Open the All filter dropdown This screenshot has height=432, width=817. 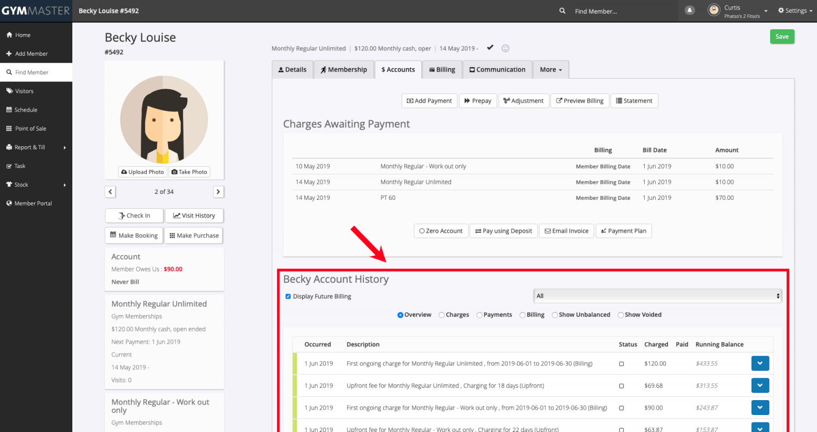click(x=657, y=296)
